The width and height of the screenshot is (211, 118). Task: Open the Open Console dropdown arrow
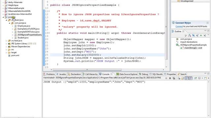209,78
